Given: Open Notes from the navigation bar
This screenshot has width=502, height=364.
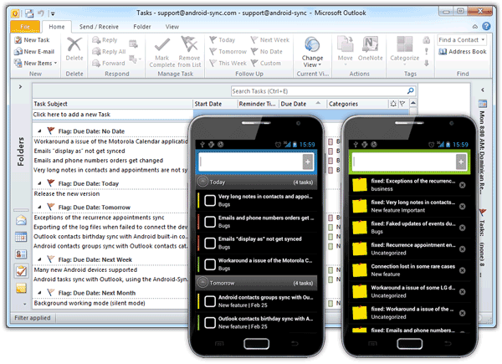Looking at the screenshot, I should point(21,289).
